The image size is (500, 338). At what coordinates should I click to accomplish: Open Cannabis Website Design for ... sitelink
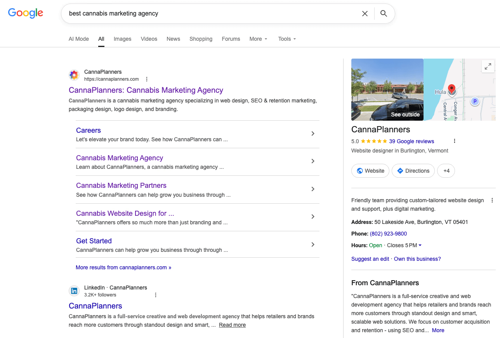click(125, 213)
